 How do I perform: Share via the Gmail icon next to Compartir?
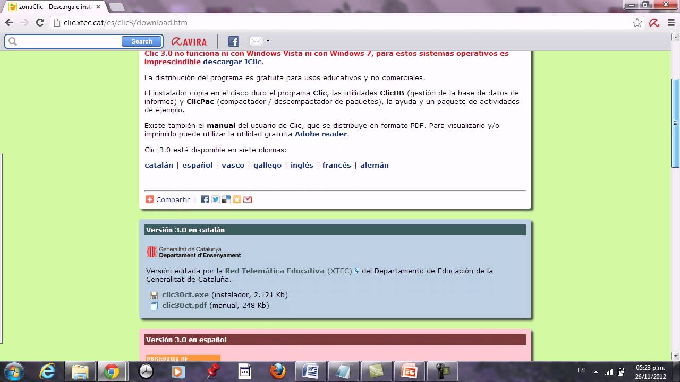[x=248, y=199]
